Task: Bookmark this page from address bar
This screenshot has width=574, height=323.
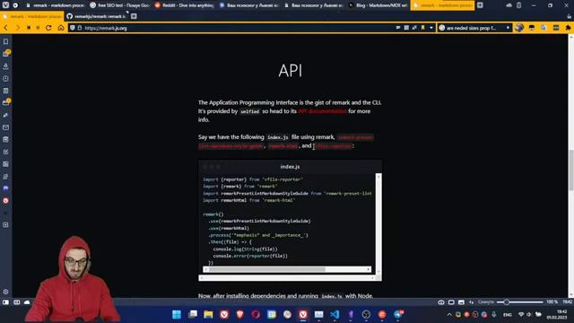Action: [422, 28]
